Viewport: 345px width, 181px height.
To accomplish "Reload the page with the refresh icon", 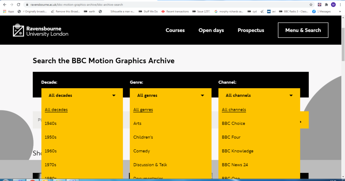I will point(18,5).
